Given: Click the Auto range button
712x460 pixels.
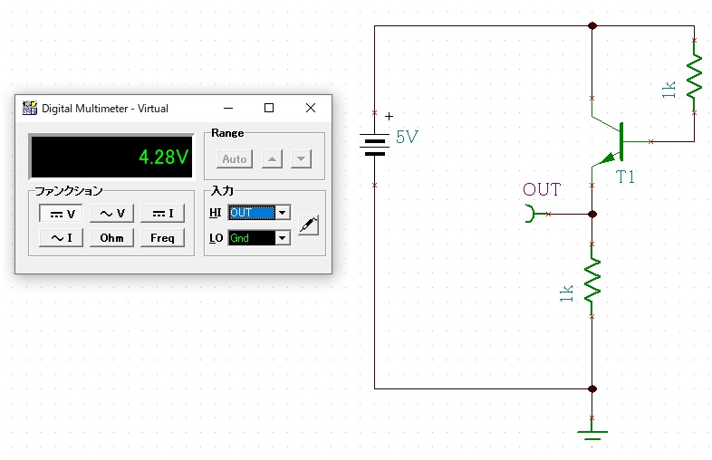Looking at the screenshot, I should 235,159.
